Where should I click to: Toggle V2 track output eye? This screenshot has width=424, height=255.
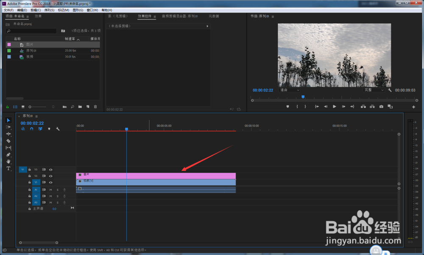click(50, 176)
